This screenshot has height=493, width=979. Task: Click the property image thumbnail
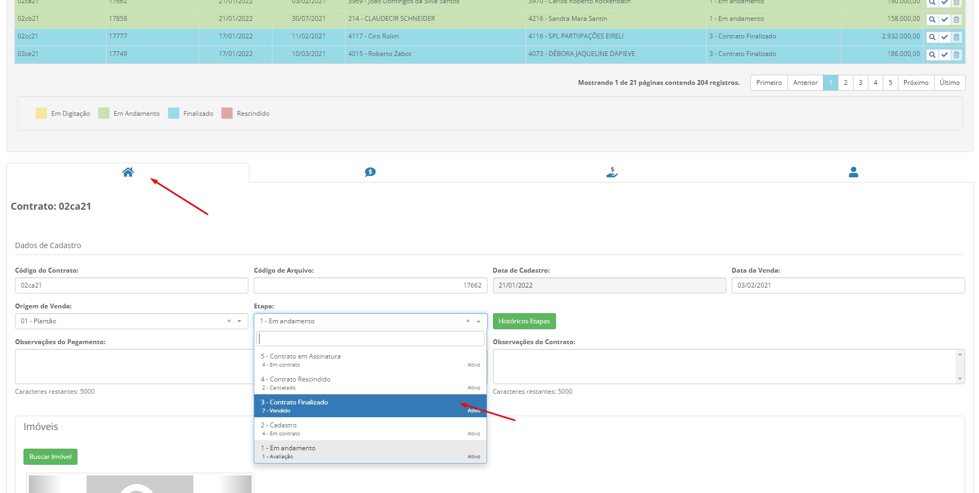coord(140,483)
